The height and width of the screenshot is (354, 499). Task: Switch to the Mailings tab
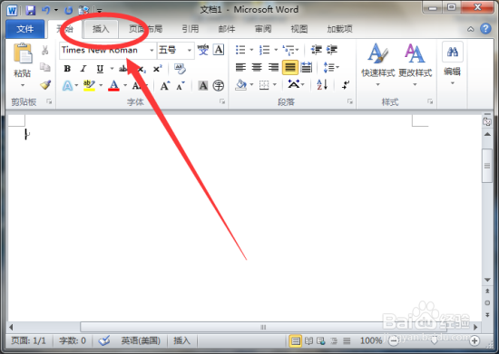pyautogui.click(x=227, y=29)
